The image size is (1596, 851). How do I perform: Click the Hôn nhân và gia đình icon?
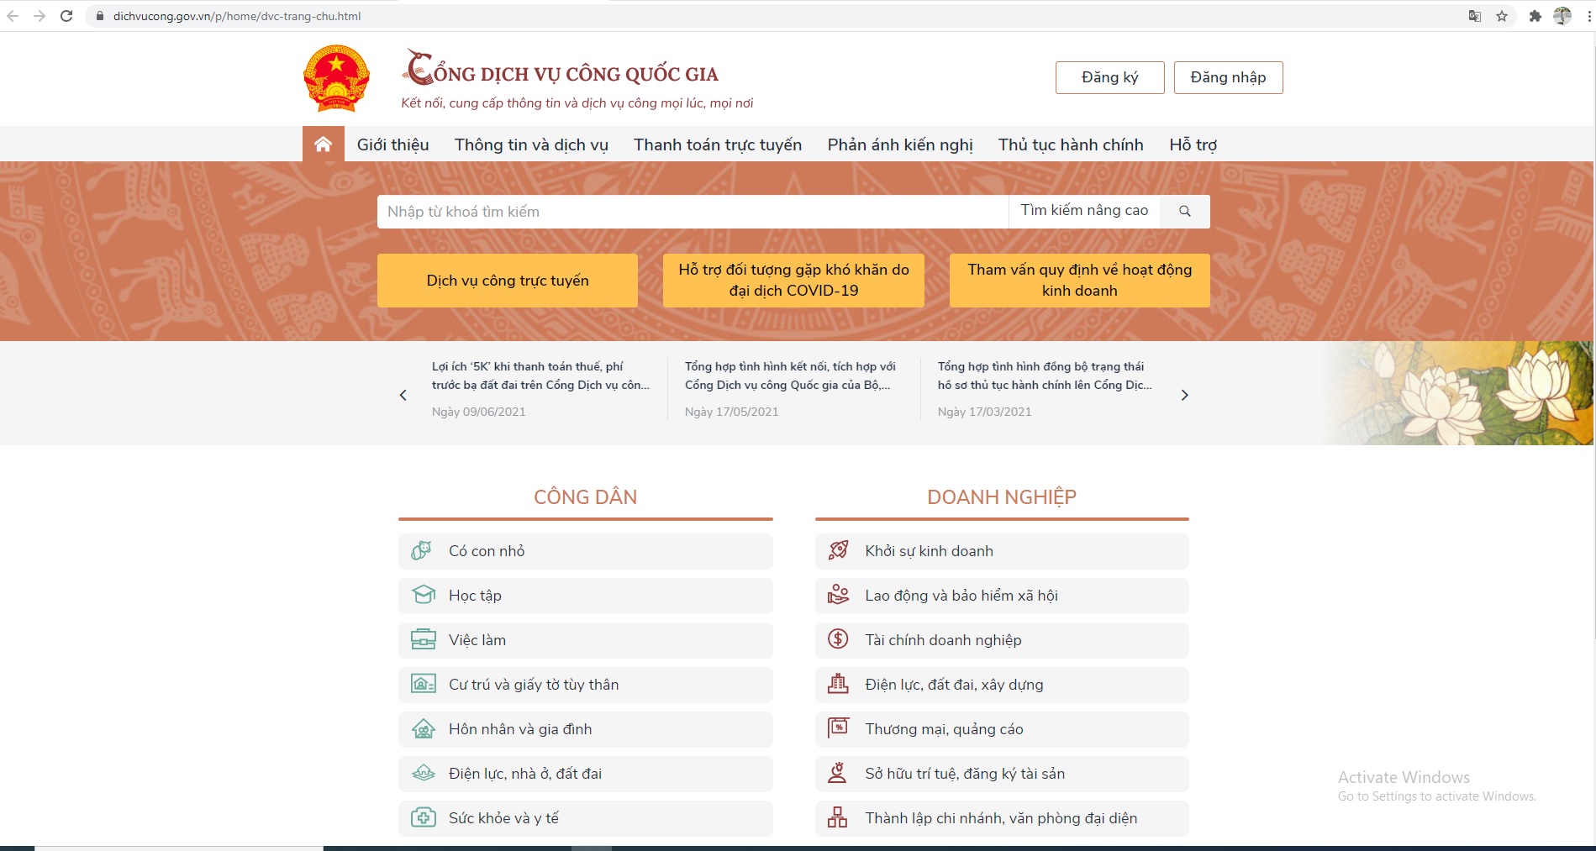click(424, 728)
